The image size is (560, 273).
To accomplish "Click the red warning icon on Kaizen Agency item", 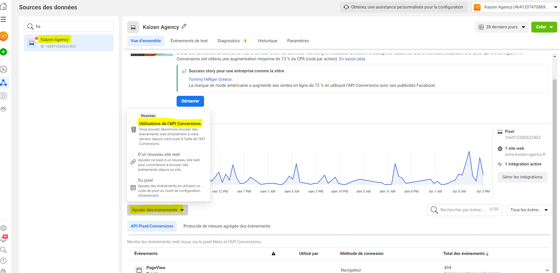I will (37, 38).
